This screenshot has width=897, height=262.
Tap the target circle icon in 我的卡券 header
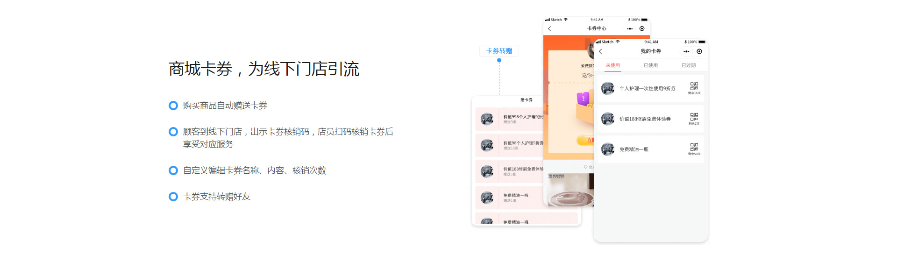click(x=699, y=51)
